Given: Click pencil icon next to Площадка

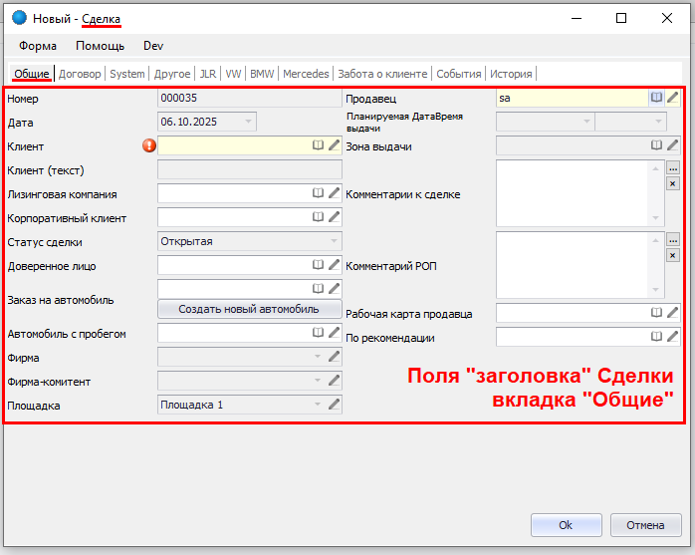Looking at the screenshot, I should [x=335, y=404].
